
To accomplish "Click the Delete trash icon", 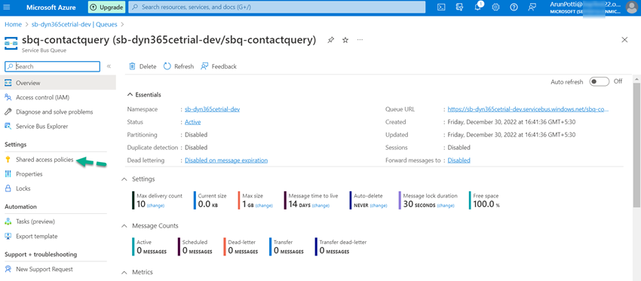I will pyautogui.click(x=132, y=66).
